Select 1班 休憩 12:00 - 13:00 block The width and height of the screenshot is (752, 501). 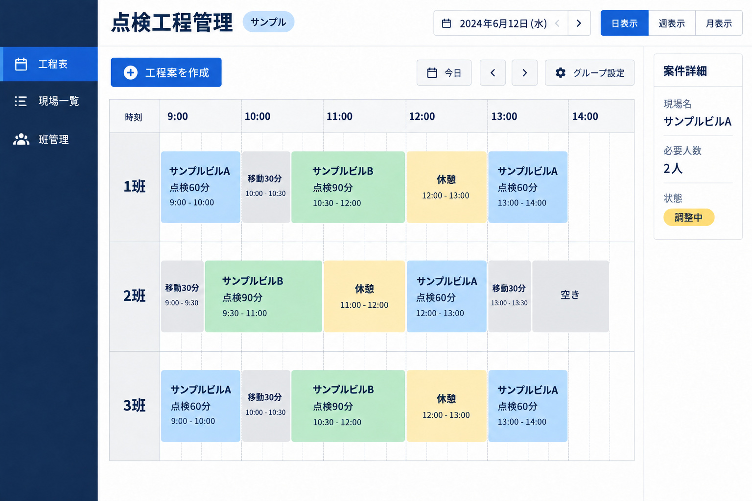(446, 187)
